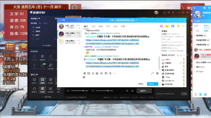This screenshot has height=118, width=211.
Task: Open yellow group files folder icon
Action: coord(167,26)
